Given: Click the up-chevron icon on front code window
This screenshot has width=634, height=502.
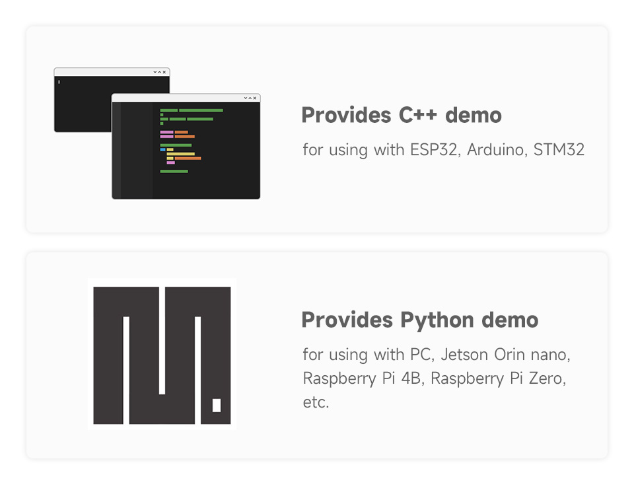Looking at the screenshot, I should click(x=250, y=98).
